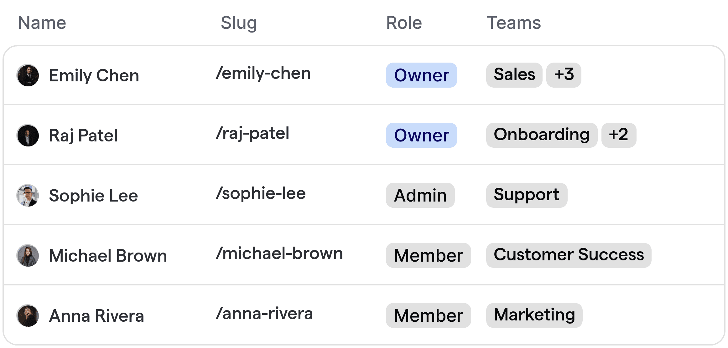728x348 pixels.
Task: Select Anna Rivera's Member role badge
Action: click(x=428, y=315)
